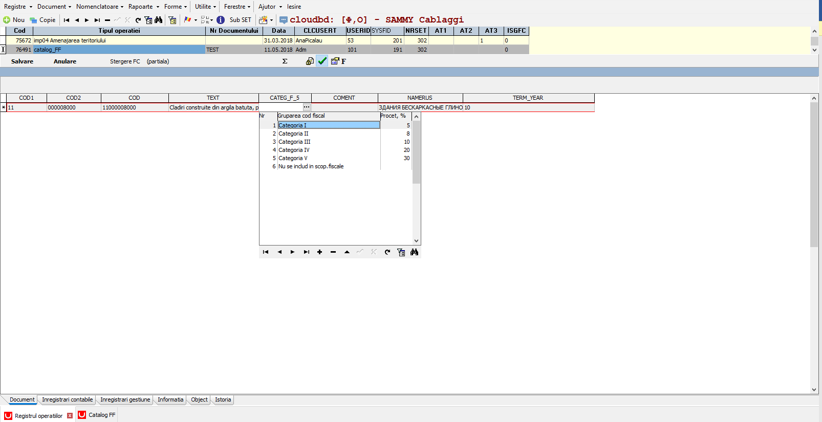Open the flag icon dropdown arrow

[x=196, y=20]
